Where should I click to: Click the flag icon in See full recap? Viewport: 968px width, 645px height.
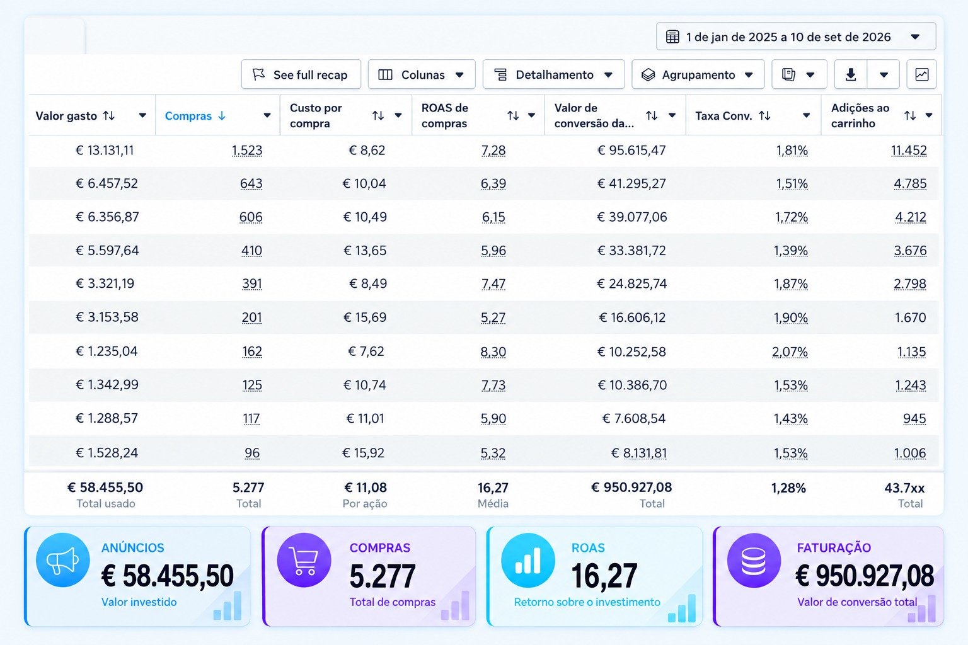click(x=258, y=74)
